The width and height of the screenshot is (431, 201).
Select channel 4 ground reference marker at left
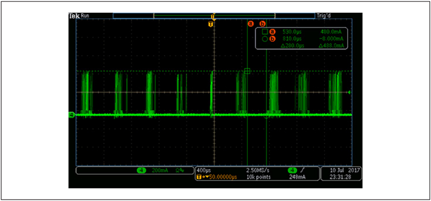point(71,115)
